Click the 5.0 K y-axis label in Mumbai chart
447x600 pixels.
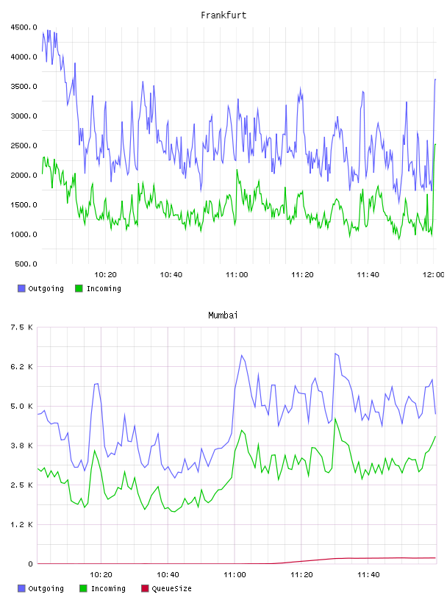tap(21, 406)
